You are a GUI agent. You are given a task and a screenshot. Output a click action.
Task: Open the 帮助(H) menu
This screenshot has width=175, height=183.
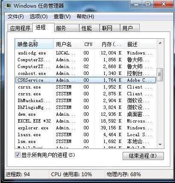pos(85,17)
